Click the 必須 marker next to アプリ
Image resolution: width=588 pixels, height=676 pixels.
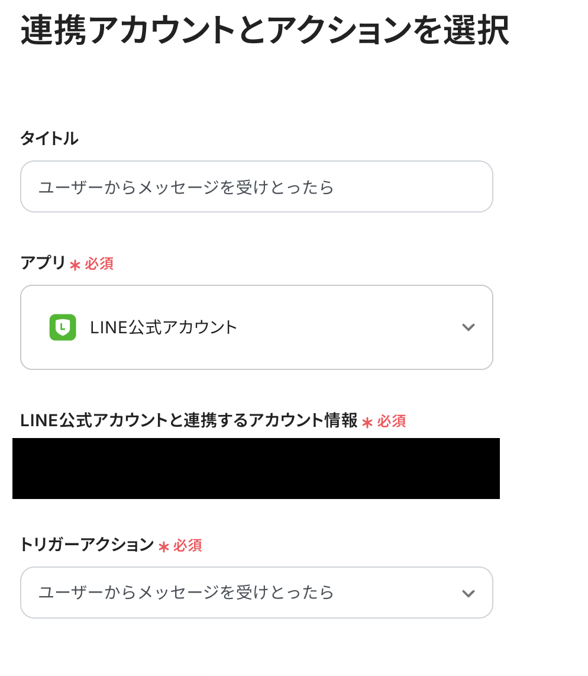[99, 263]
